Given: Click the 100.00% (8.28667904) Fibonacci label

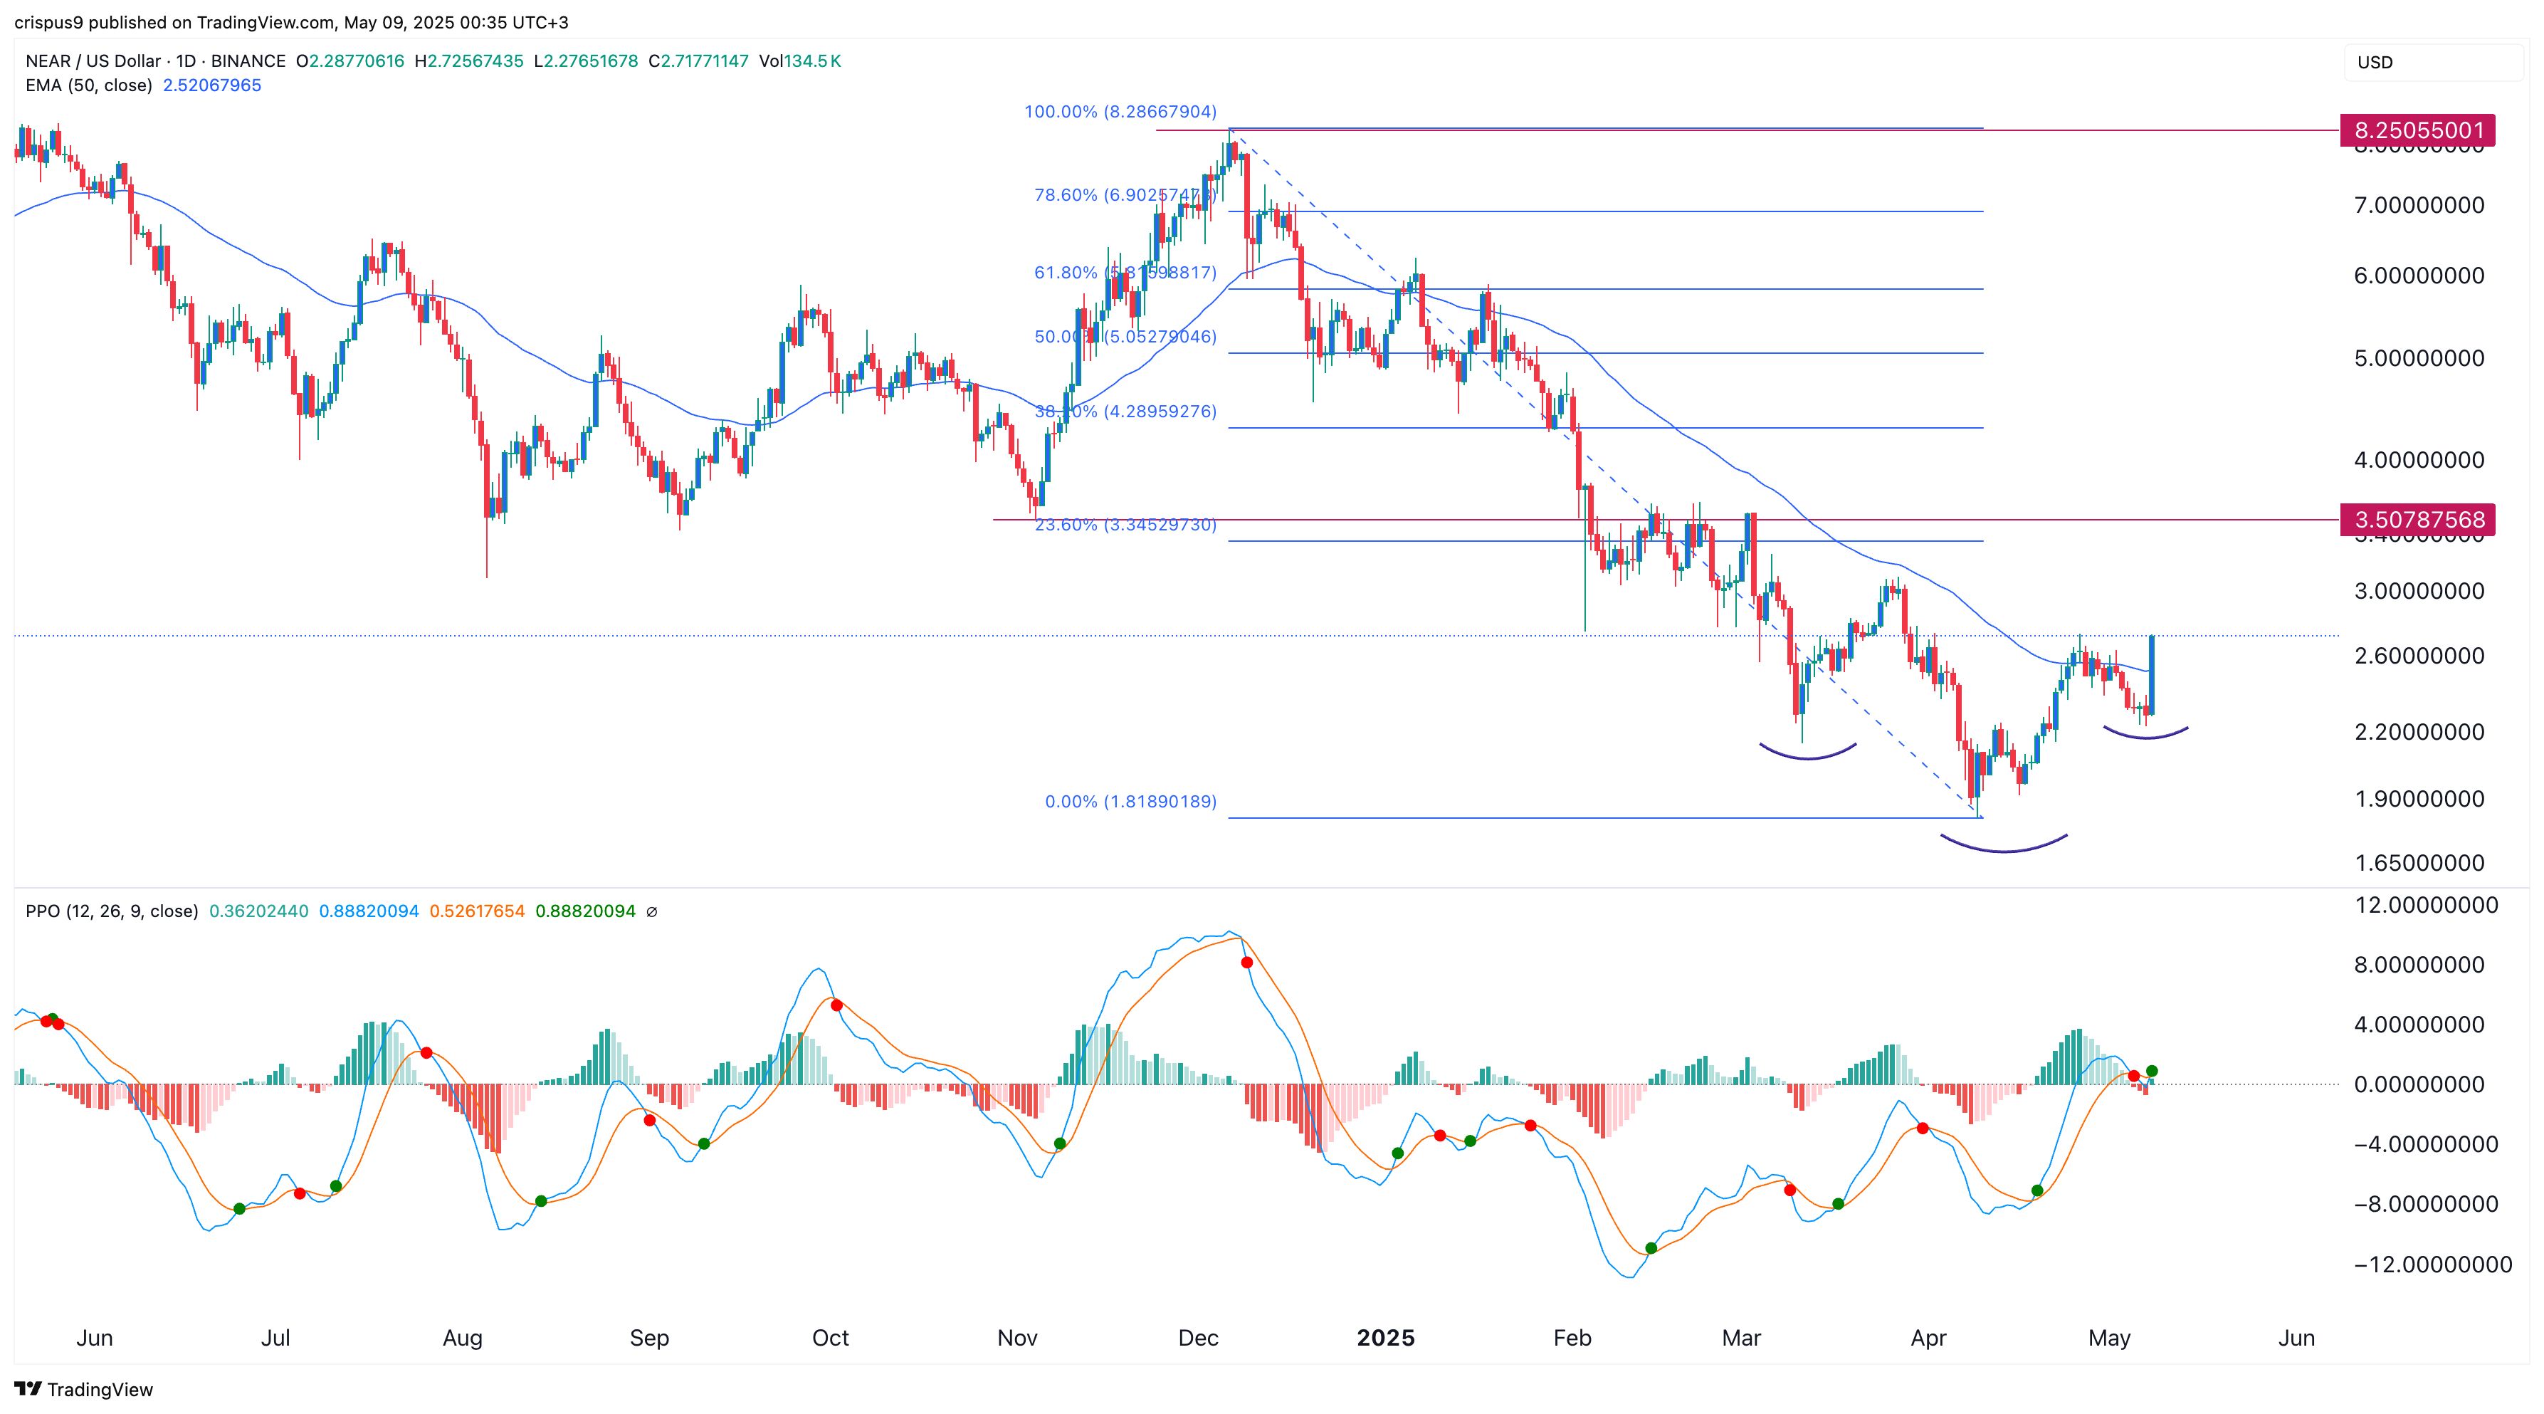Looking at the screenshot, I should coord(1120,112).
